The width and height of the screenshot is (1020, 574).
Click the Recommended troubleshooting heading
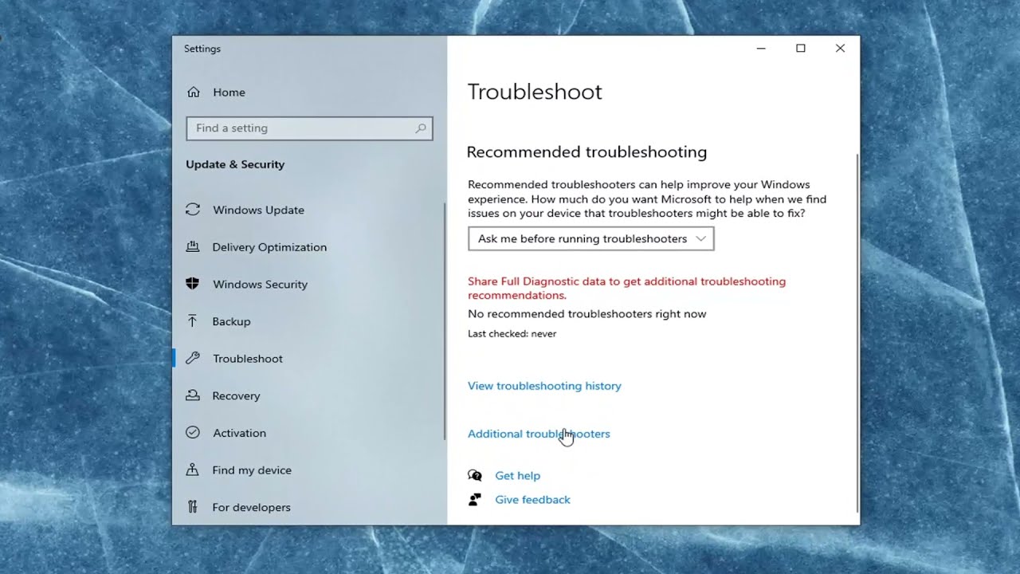tap(586, 152)
